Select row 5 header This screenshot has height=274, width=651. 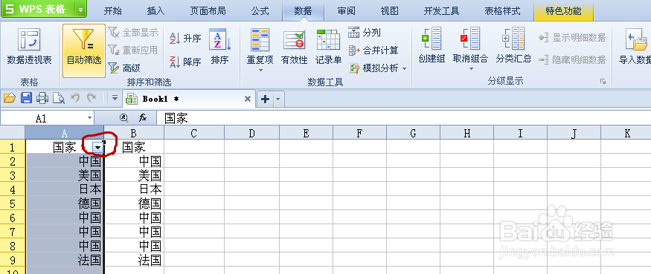click(x=12, y=203)
